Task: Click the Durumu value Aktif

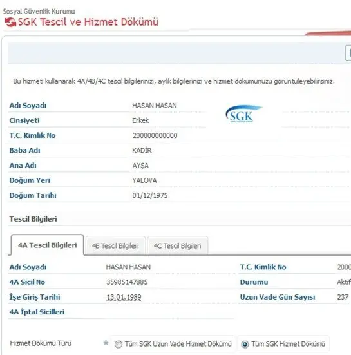Action: point(344,282)
